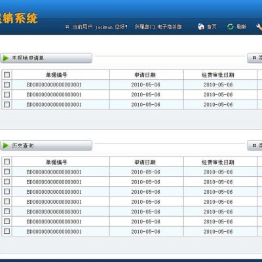Open the 首页 home icon
The width and height of the screenshot is (262, 262).
[201, 27]
